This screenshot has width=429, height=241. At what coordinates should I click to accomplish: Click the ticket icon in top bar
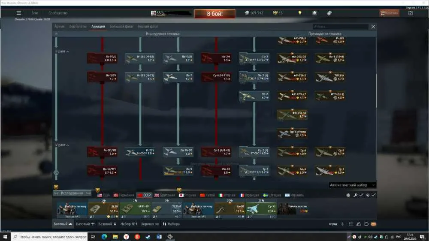tap(329, 13)
